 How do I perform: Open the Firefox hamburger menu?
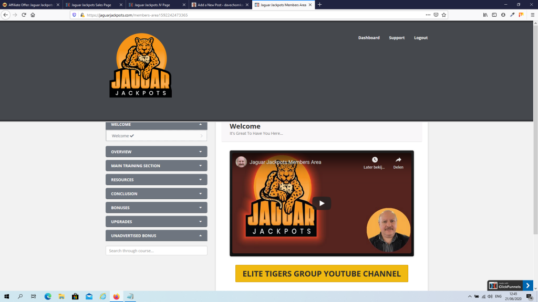(x=533, y=15)
